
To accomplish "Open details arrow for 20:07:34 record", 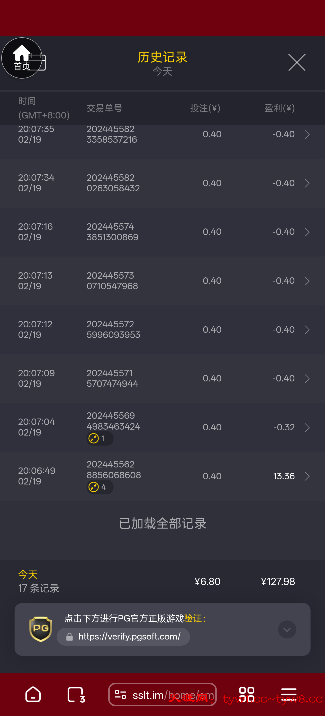I will 307,183.
